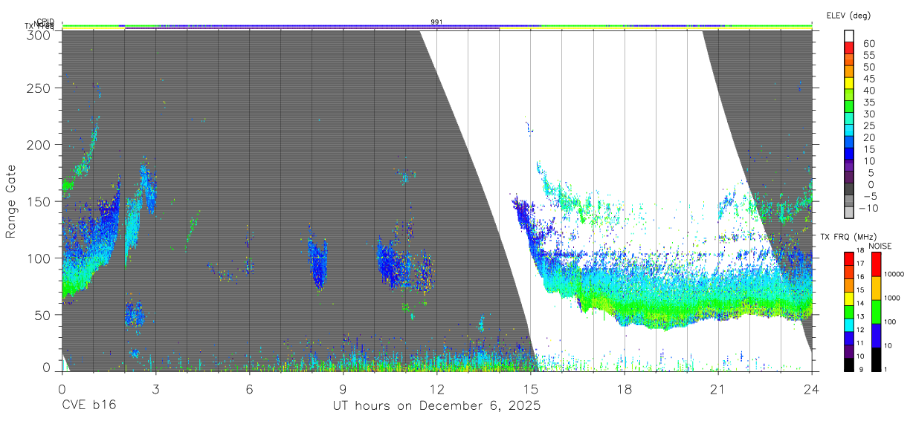Screen dimensions: 913x421
Task: Click the yellow 40–45 degree elevation swatch
Action: pos(849,84)
